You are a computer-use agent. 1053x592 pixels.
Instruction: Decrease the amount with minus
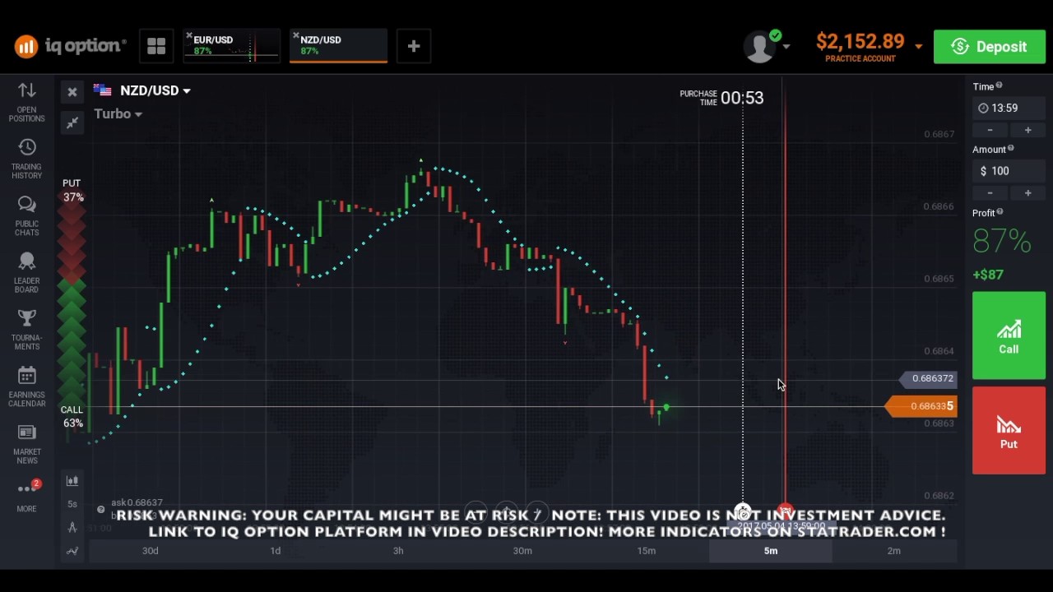point(990,192)
